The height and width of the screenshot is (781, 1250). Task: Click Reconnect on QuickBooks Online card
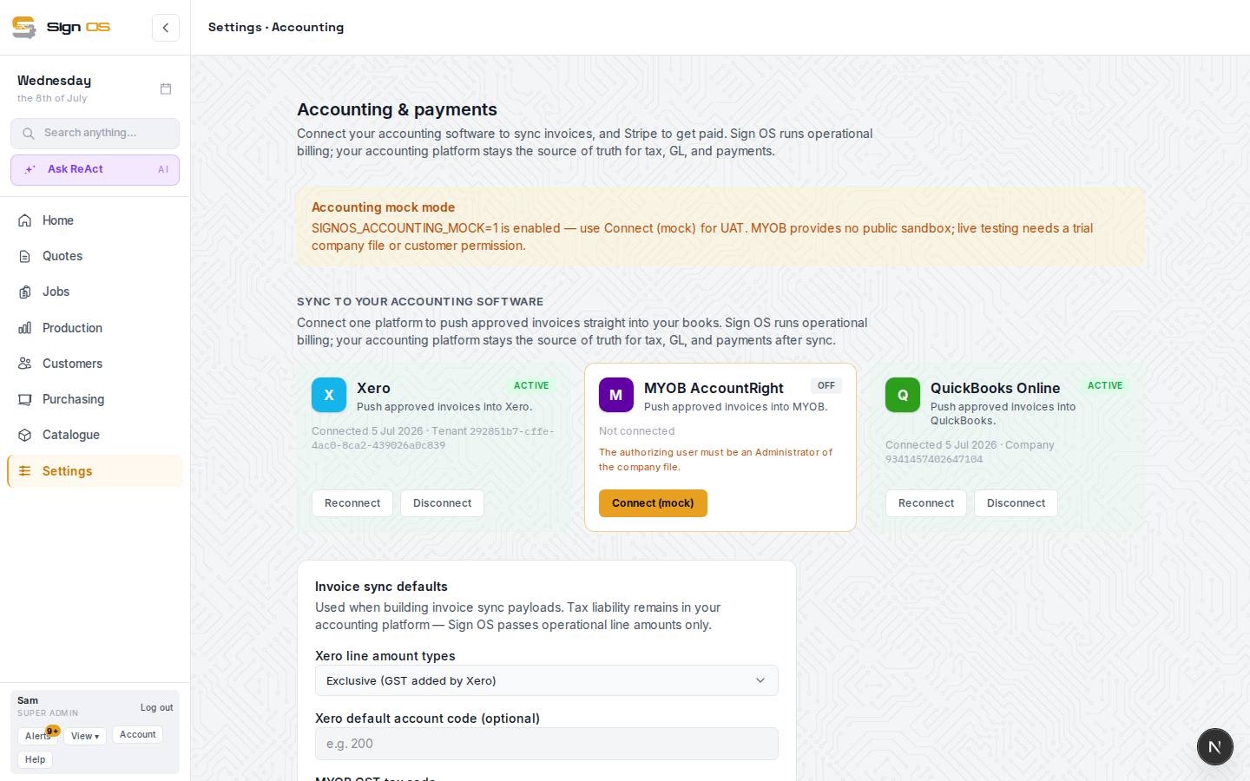pyautogui.click(x=926, y=503)
